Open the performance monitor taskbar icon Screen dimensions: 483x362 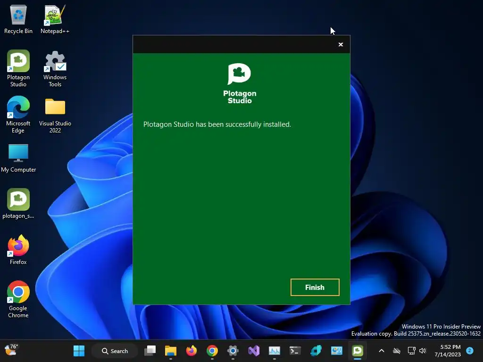tap(275, 351)
